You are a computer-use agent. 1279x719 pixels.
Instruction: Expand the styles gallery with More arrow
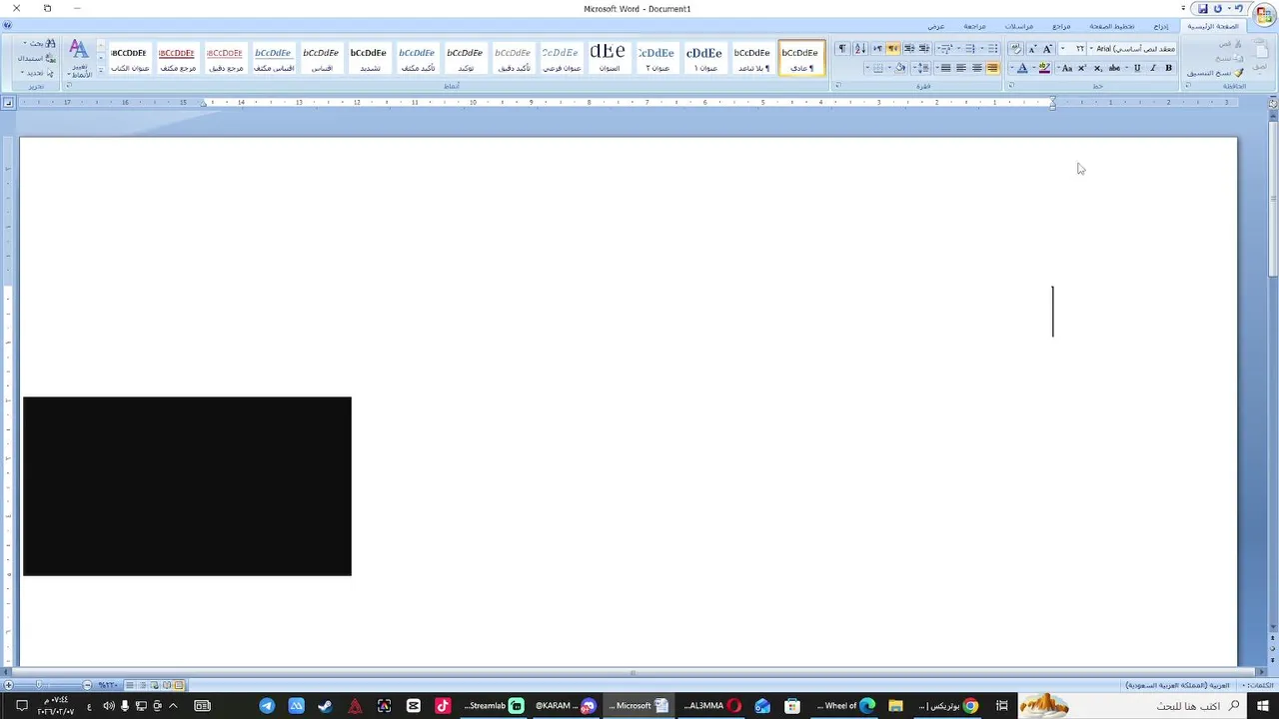click(101, 70)
